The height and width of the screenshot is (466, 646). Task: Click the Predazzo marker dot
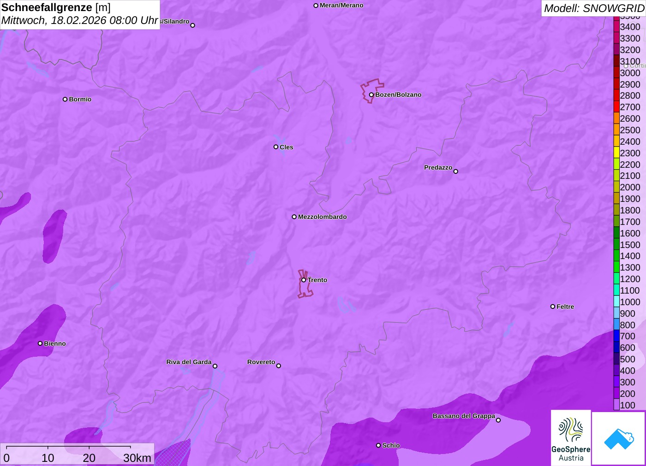[x=455, y=171]
